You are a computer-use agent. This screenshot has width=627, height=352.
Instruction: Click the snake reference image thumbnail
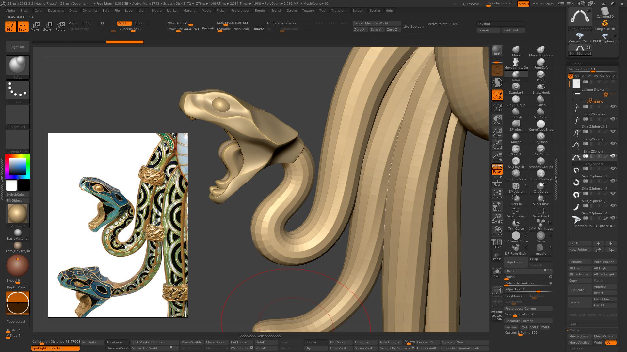(x=118, y=225)
